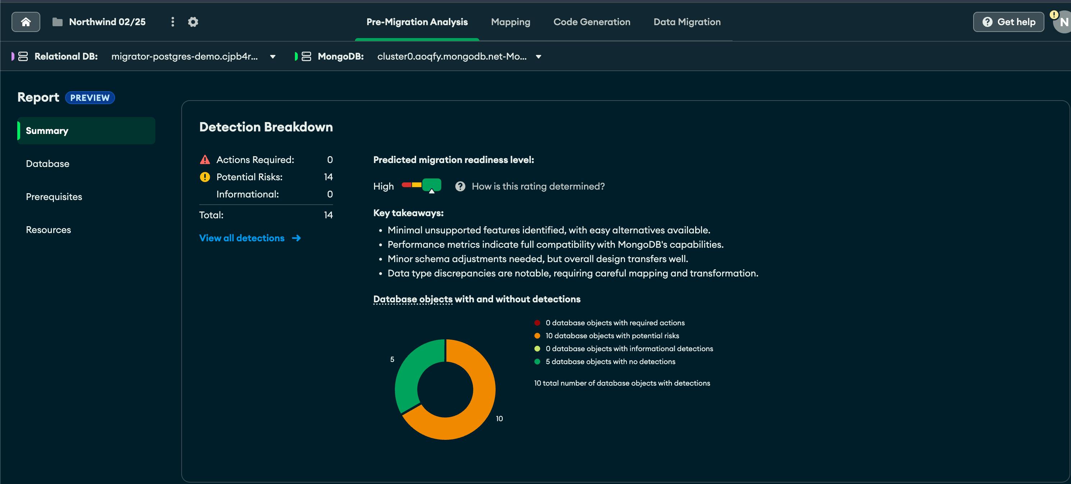Select Prerequisites in the report sidebar
This screenshot has height=484, width=1071.
click(x=54, y=197)
